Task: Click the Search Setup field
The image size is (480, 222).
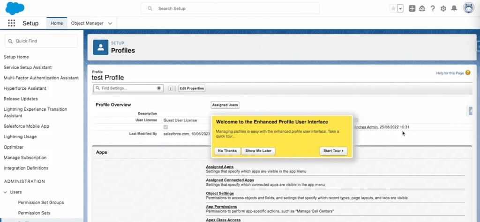Action: click(x=230, y=8)
